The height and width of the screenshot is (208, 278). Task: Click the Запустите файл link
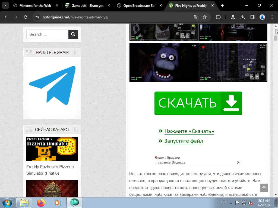[x=184, y=141]
